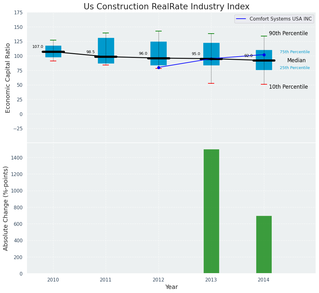Click the 10th Percentile annotation
The height and width of the screenshot is (293, 319).
point(288,87)
